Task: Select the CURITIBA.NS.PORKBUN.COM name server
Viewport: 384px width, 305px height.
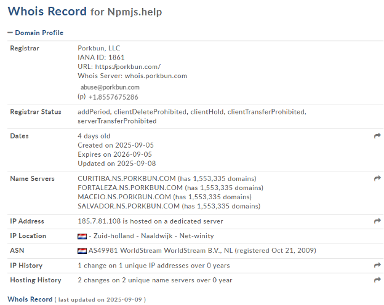Action: tap(127, 178)
